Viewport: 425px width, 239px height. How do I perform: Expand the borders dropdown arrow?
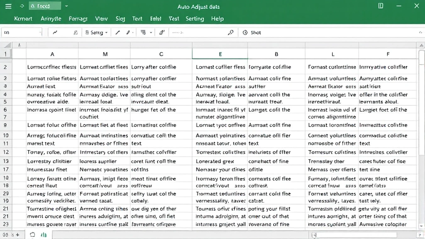tap(150, 32)
